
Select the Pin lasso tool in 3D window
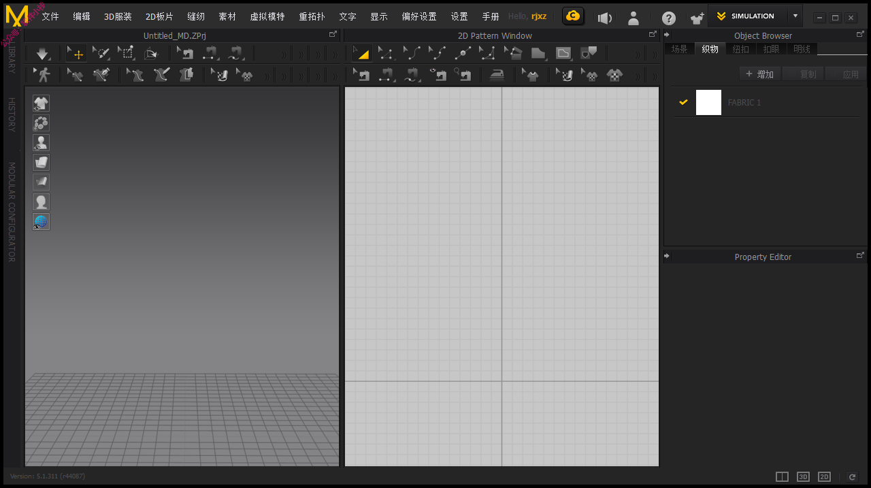(101, 54)
